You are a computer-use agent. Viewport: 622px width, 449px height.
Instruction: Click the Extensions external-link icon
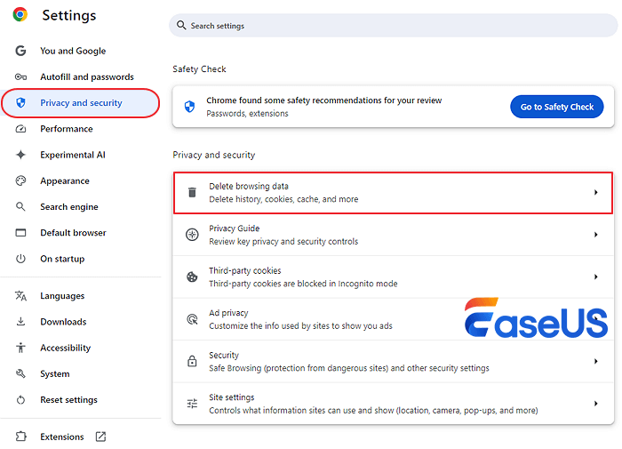(x=100, y=437)
